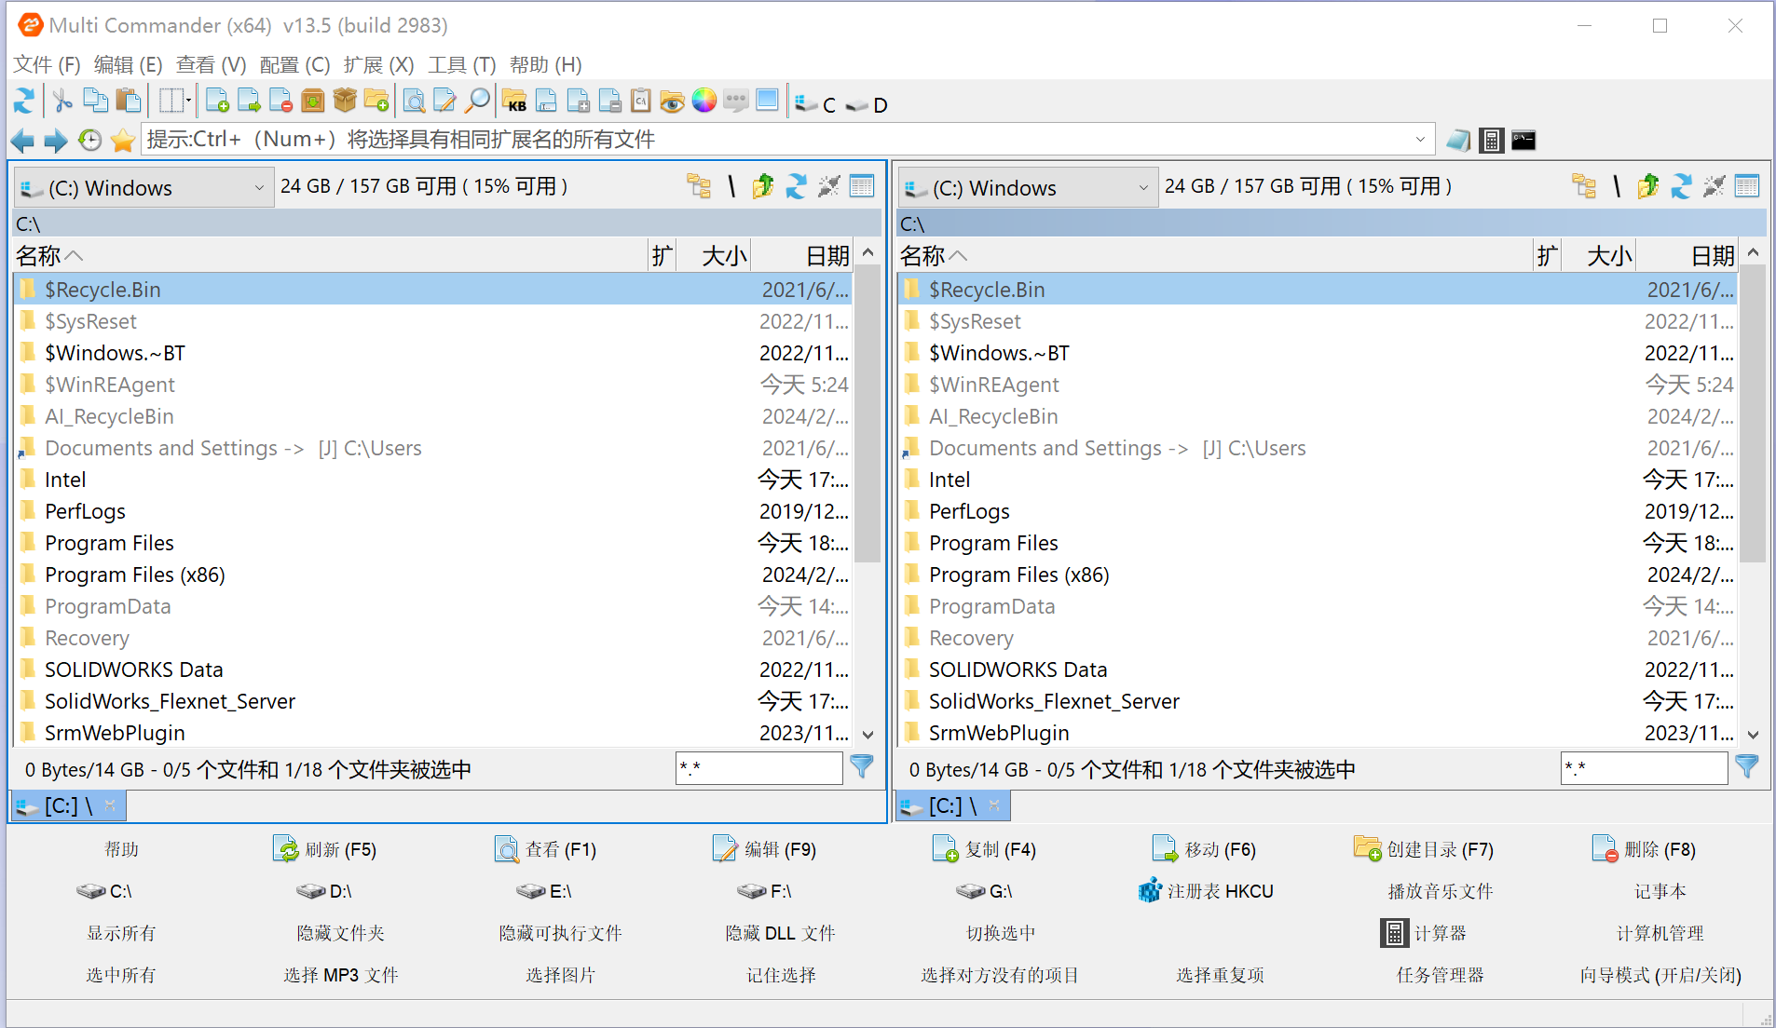Launch 任务管理器 from the bottom panel
Viewport: 1776px width, 1028px height.
(1440, 975)
